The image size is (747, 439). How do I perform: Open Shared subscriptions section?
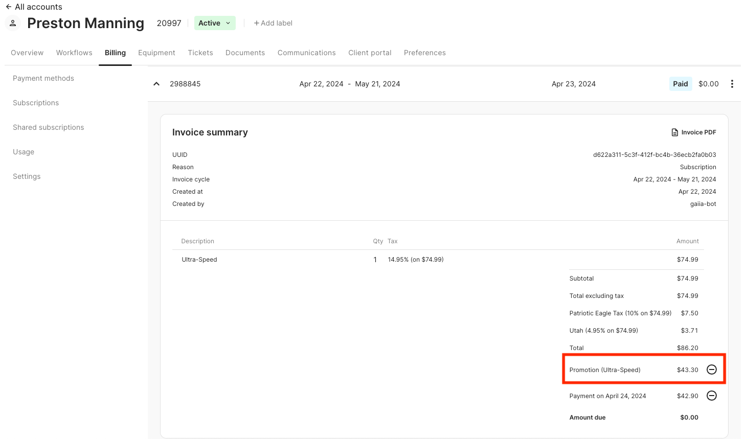click(x=48, y=127)
